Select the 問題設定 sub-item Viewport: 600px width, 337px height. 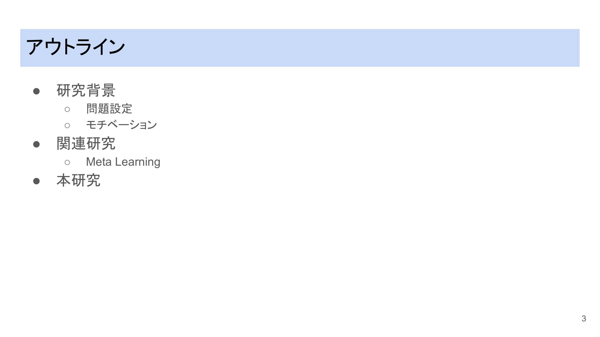[x=109, y=109]
